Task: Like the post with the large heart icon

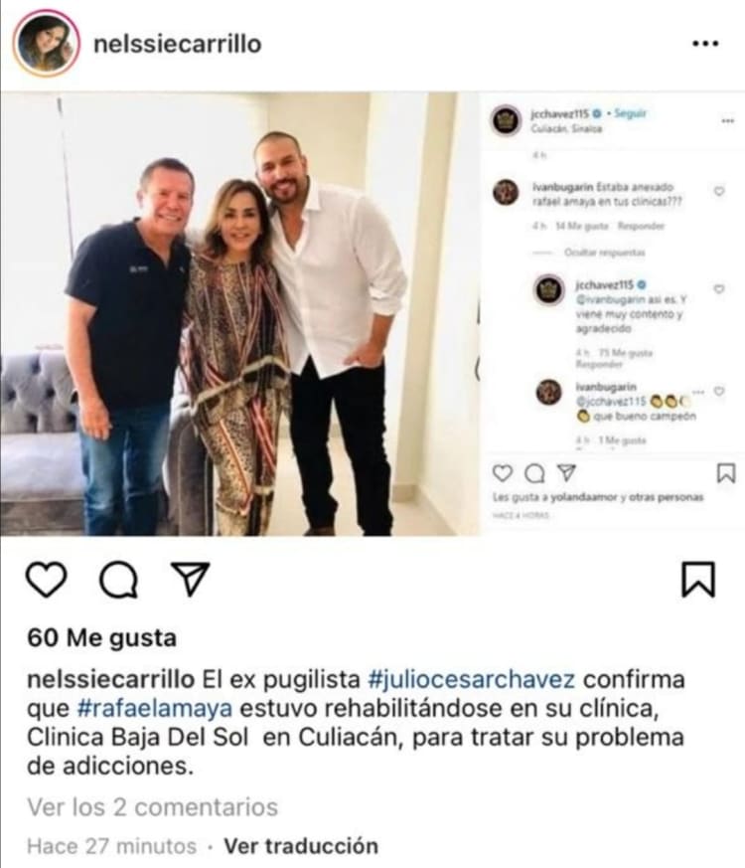Action: (47, 580)
